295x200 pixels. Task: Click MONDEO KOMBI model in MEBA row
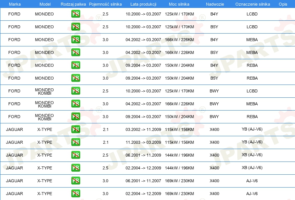45,104
